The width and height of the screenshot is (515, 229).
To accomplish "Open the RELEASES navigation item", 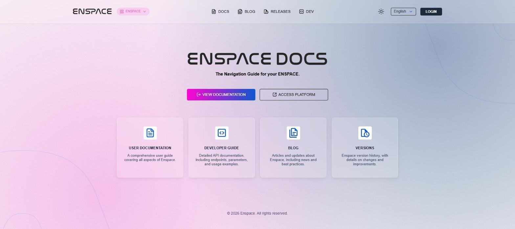I will pyautogui.click(x=277, y=11).
